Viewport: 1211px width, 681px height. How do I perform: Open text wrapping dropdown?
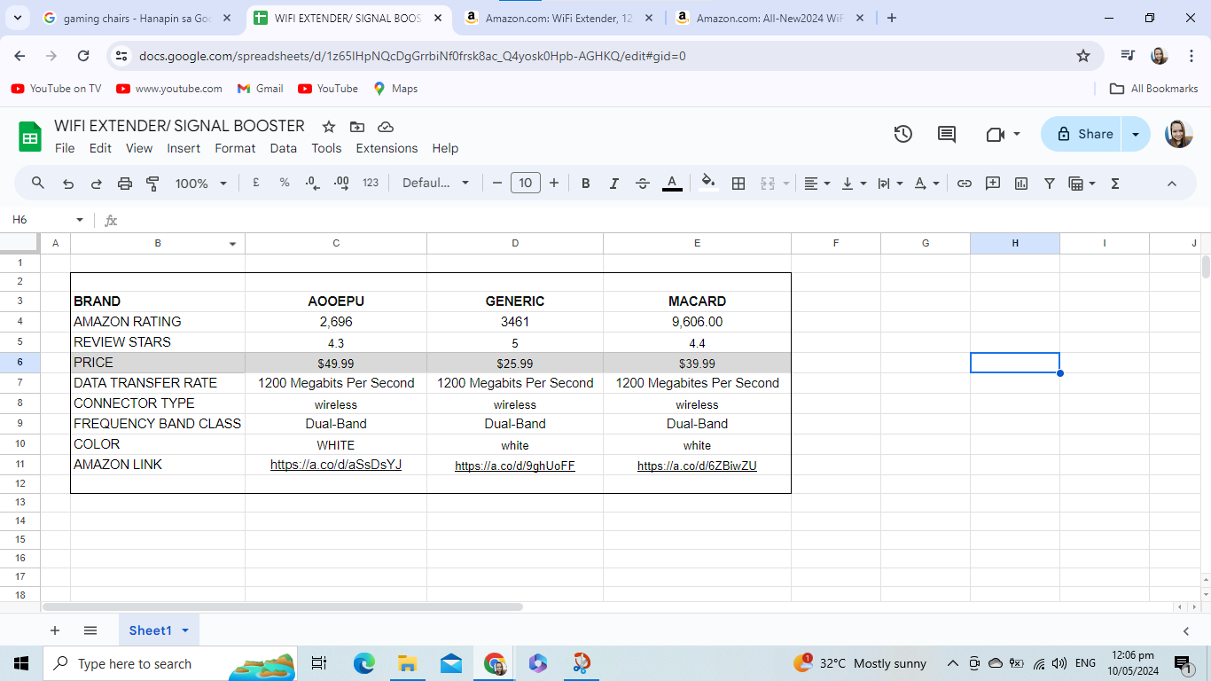(x=889, y=184)
